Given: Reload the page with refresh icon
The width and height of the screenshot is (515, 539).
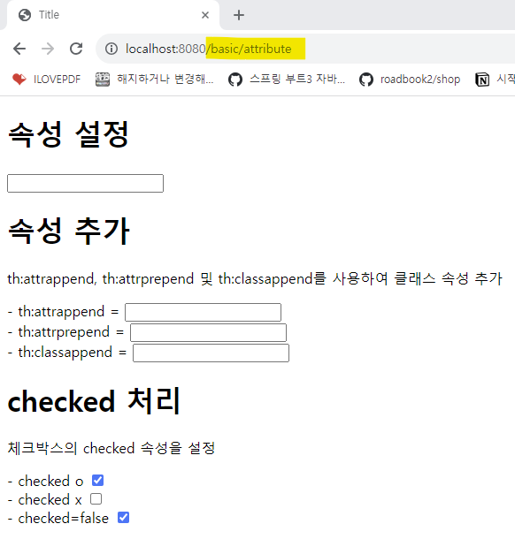Looking at the screenshot, I should [x=76, y=49].
